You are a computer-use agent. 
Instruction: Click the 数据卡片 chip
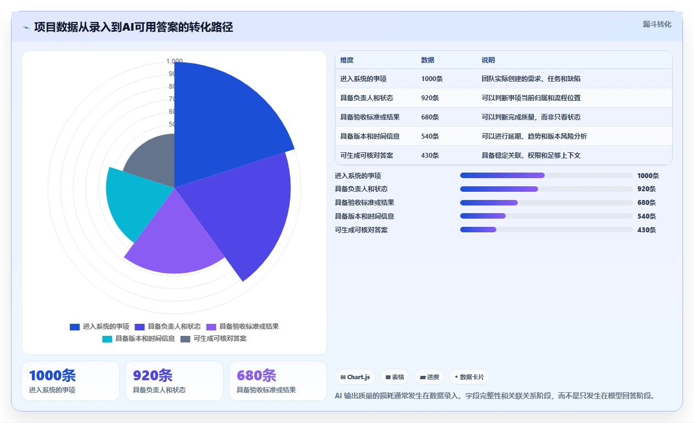469,377
